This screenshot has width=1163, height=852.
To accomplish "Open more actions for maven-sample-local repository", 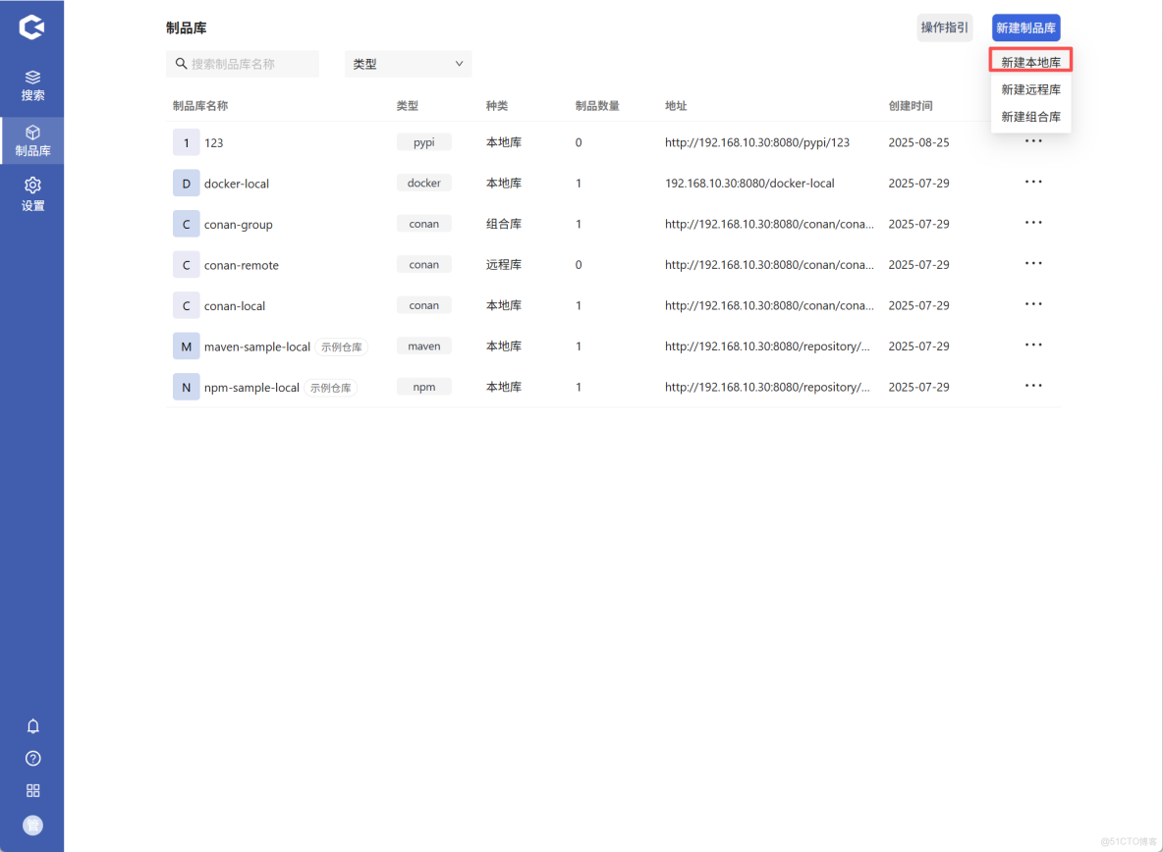I will coord(1032,345).
